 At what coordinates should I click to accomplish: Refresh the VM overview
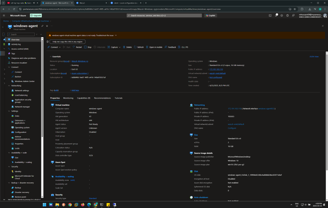tap(139, 47)
